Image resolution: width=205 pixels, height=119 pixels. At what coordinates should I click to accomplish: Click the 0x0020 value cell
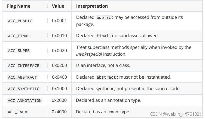pyautogui.click(x=59, y=51)
